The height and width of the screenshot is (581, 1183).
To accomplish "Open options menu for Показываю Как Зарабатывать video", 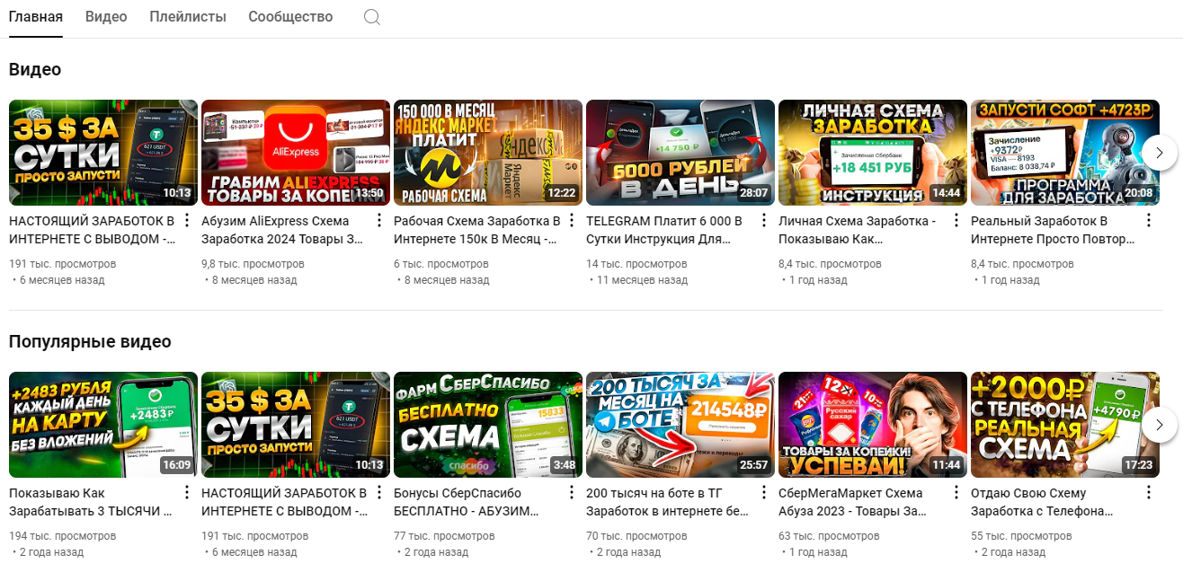I will [x=187, y=493].
